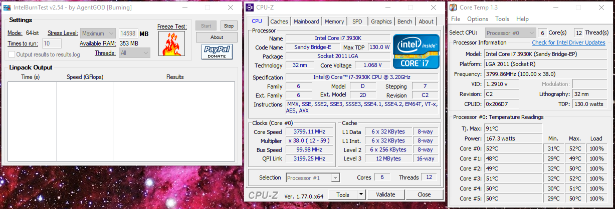This screenshot has height=209, width=615.
Task: Open the Options menu in Core Temp
Action: [x=478, y=19]
